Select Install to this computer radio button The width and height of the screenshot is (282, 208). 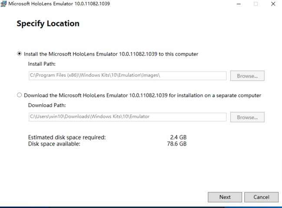click(x=19, y=54)
